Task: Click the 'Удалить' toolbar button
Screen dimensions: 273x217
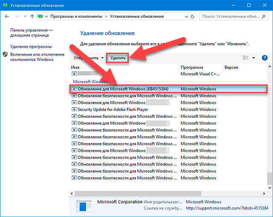Action: (x=118, y=58)
